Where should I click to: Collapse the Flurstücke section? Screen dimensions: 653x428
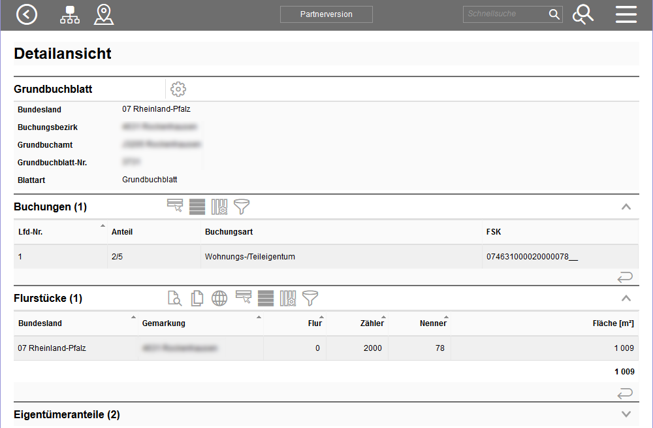click(x=626, y=299)
